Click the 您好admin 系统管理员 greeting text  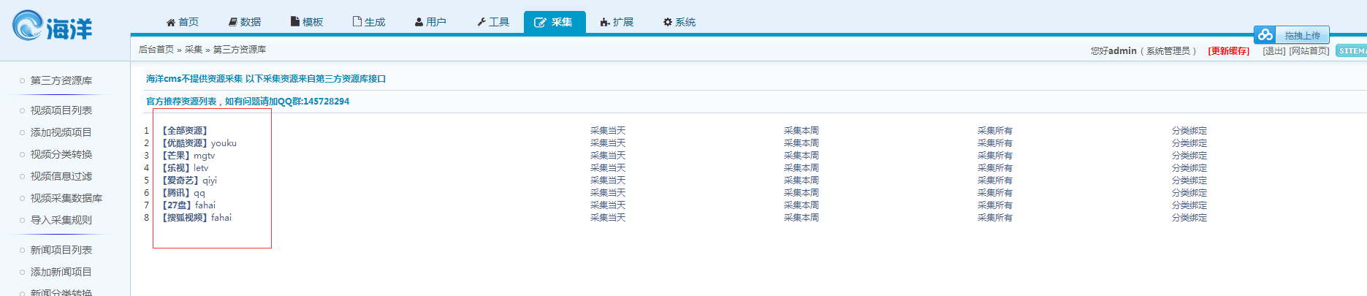click(1143, 51)
